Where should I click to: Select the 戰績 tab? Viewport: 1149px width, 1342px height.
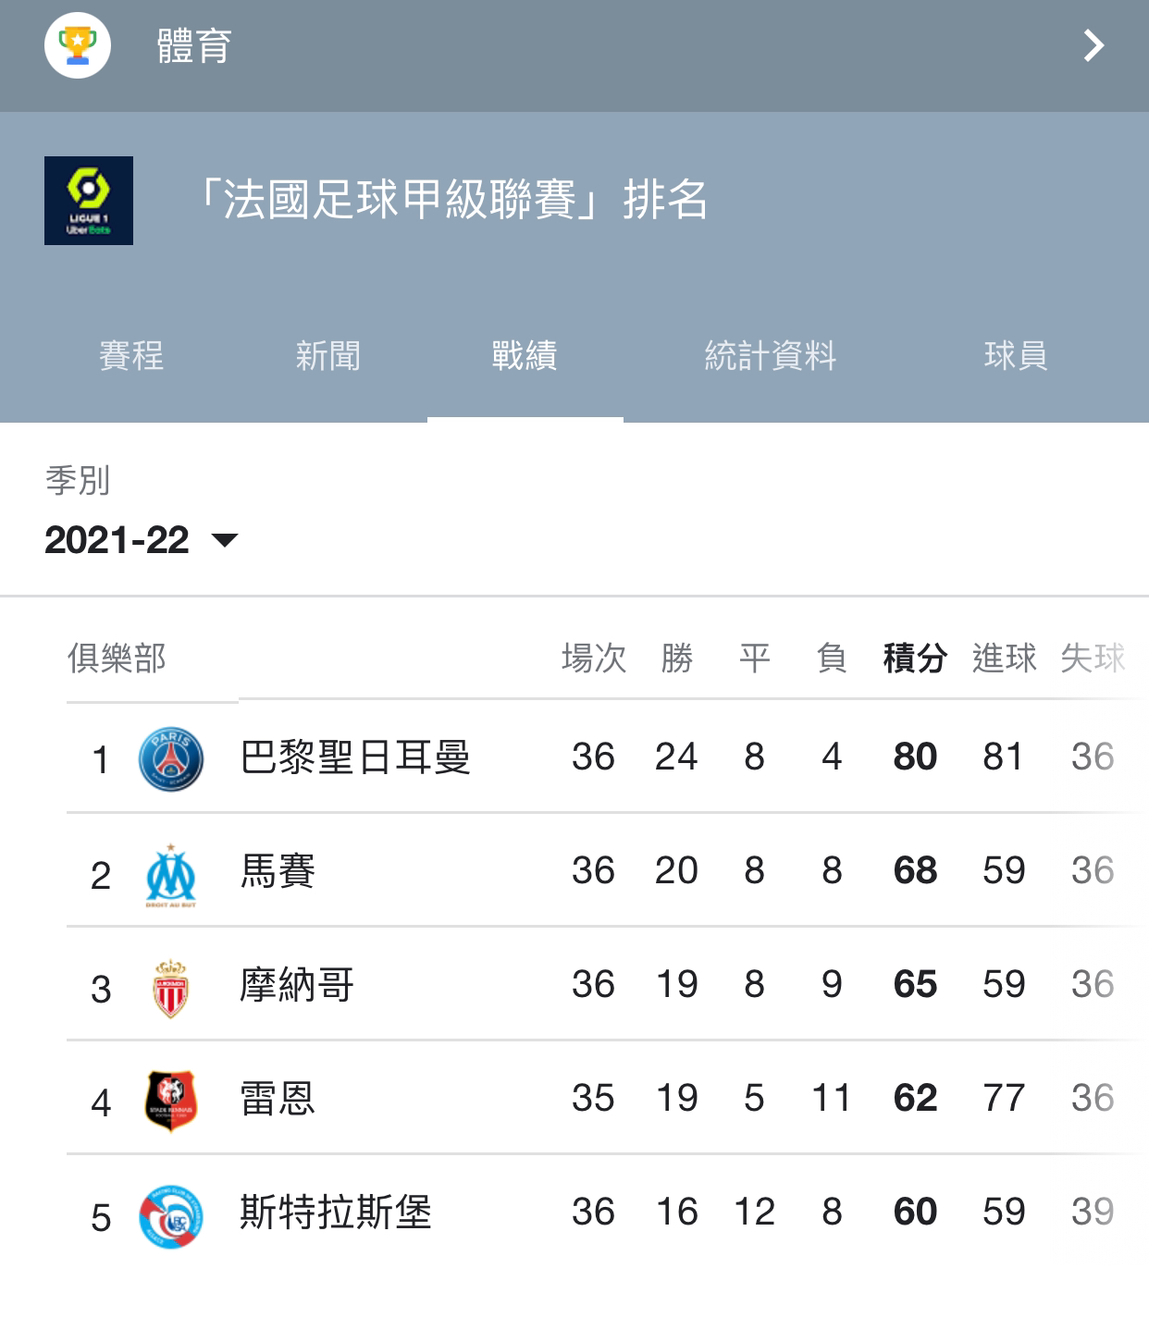point(525,356)
